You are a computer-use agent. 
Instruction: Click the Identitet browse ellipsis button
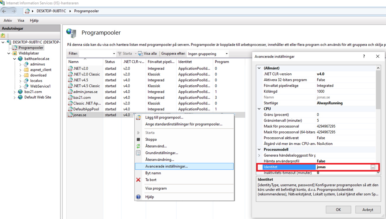[x=373, y=167]
